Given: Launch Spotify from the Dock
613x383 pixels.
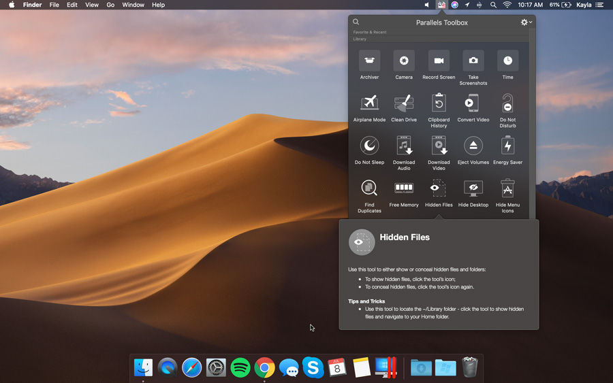Looking at the screenshot, I should (240, 367).
